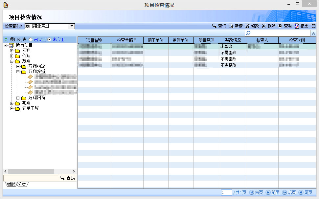Open the 报表 report icon
The image size is (319, 199).
point(297,26)
